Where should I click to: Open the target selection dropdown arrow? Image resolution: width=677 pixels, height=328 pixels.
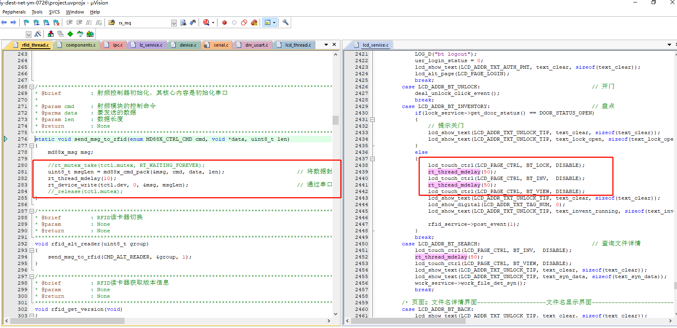(x=29, y=34)
